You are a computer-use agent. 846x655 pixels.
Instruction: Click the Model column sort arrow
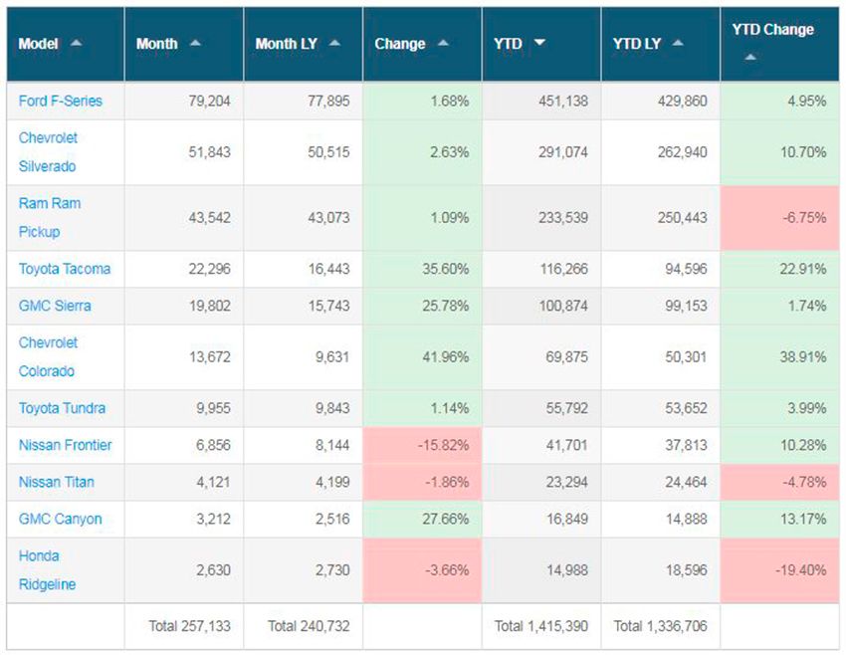(x=77, y=44)
